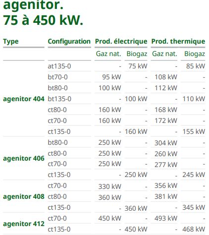209x235 pixels.
Task: Click the 'Prod. électrique' column header
Action: click(121, 41)
